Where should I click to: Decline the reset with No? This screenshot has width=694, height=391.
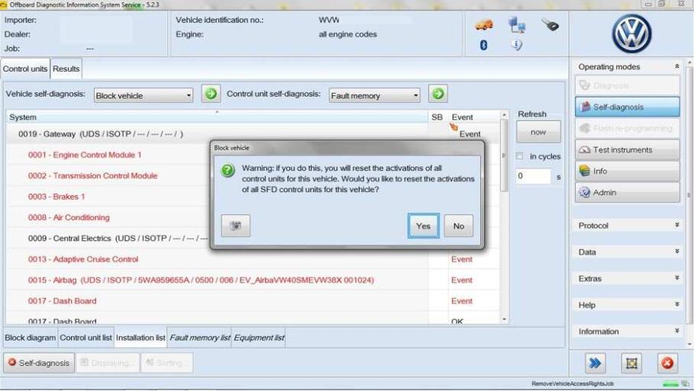[459, 226]
